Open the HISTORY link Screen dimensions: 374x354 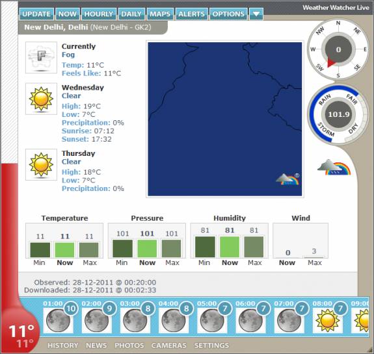62,346
